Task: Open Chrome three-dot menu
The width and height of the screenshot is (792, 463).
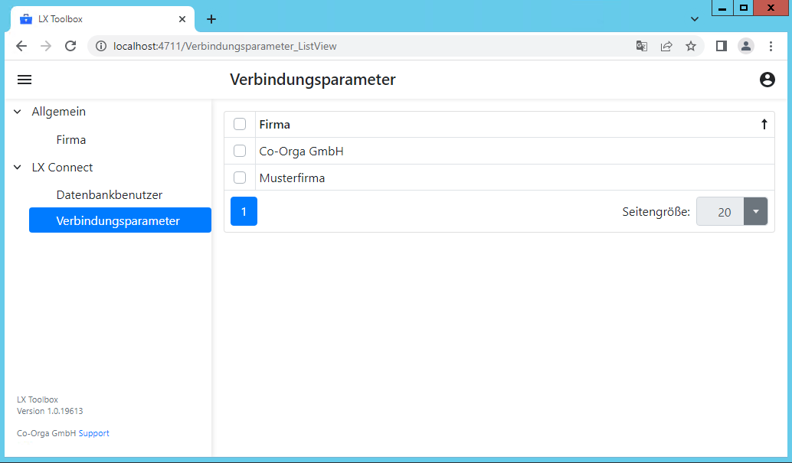Action: [771, 46]
